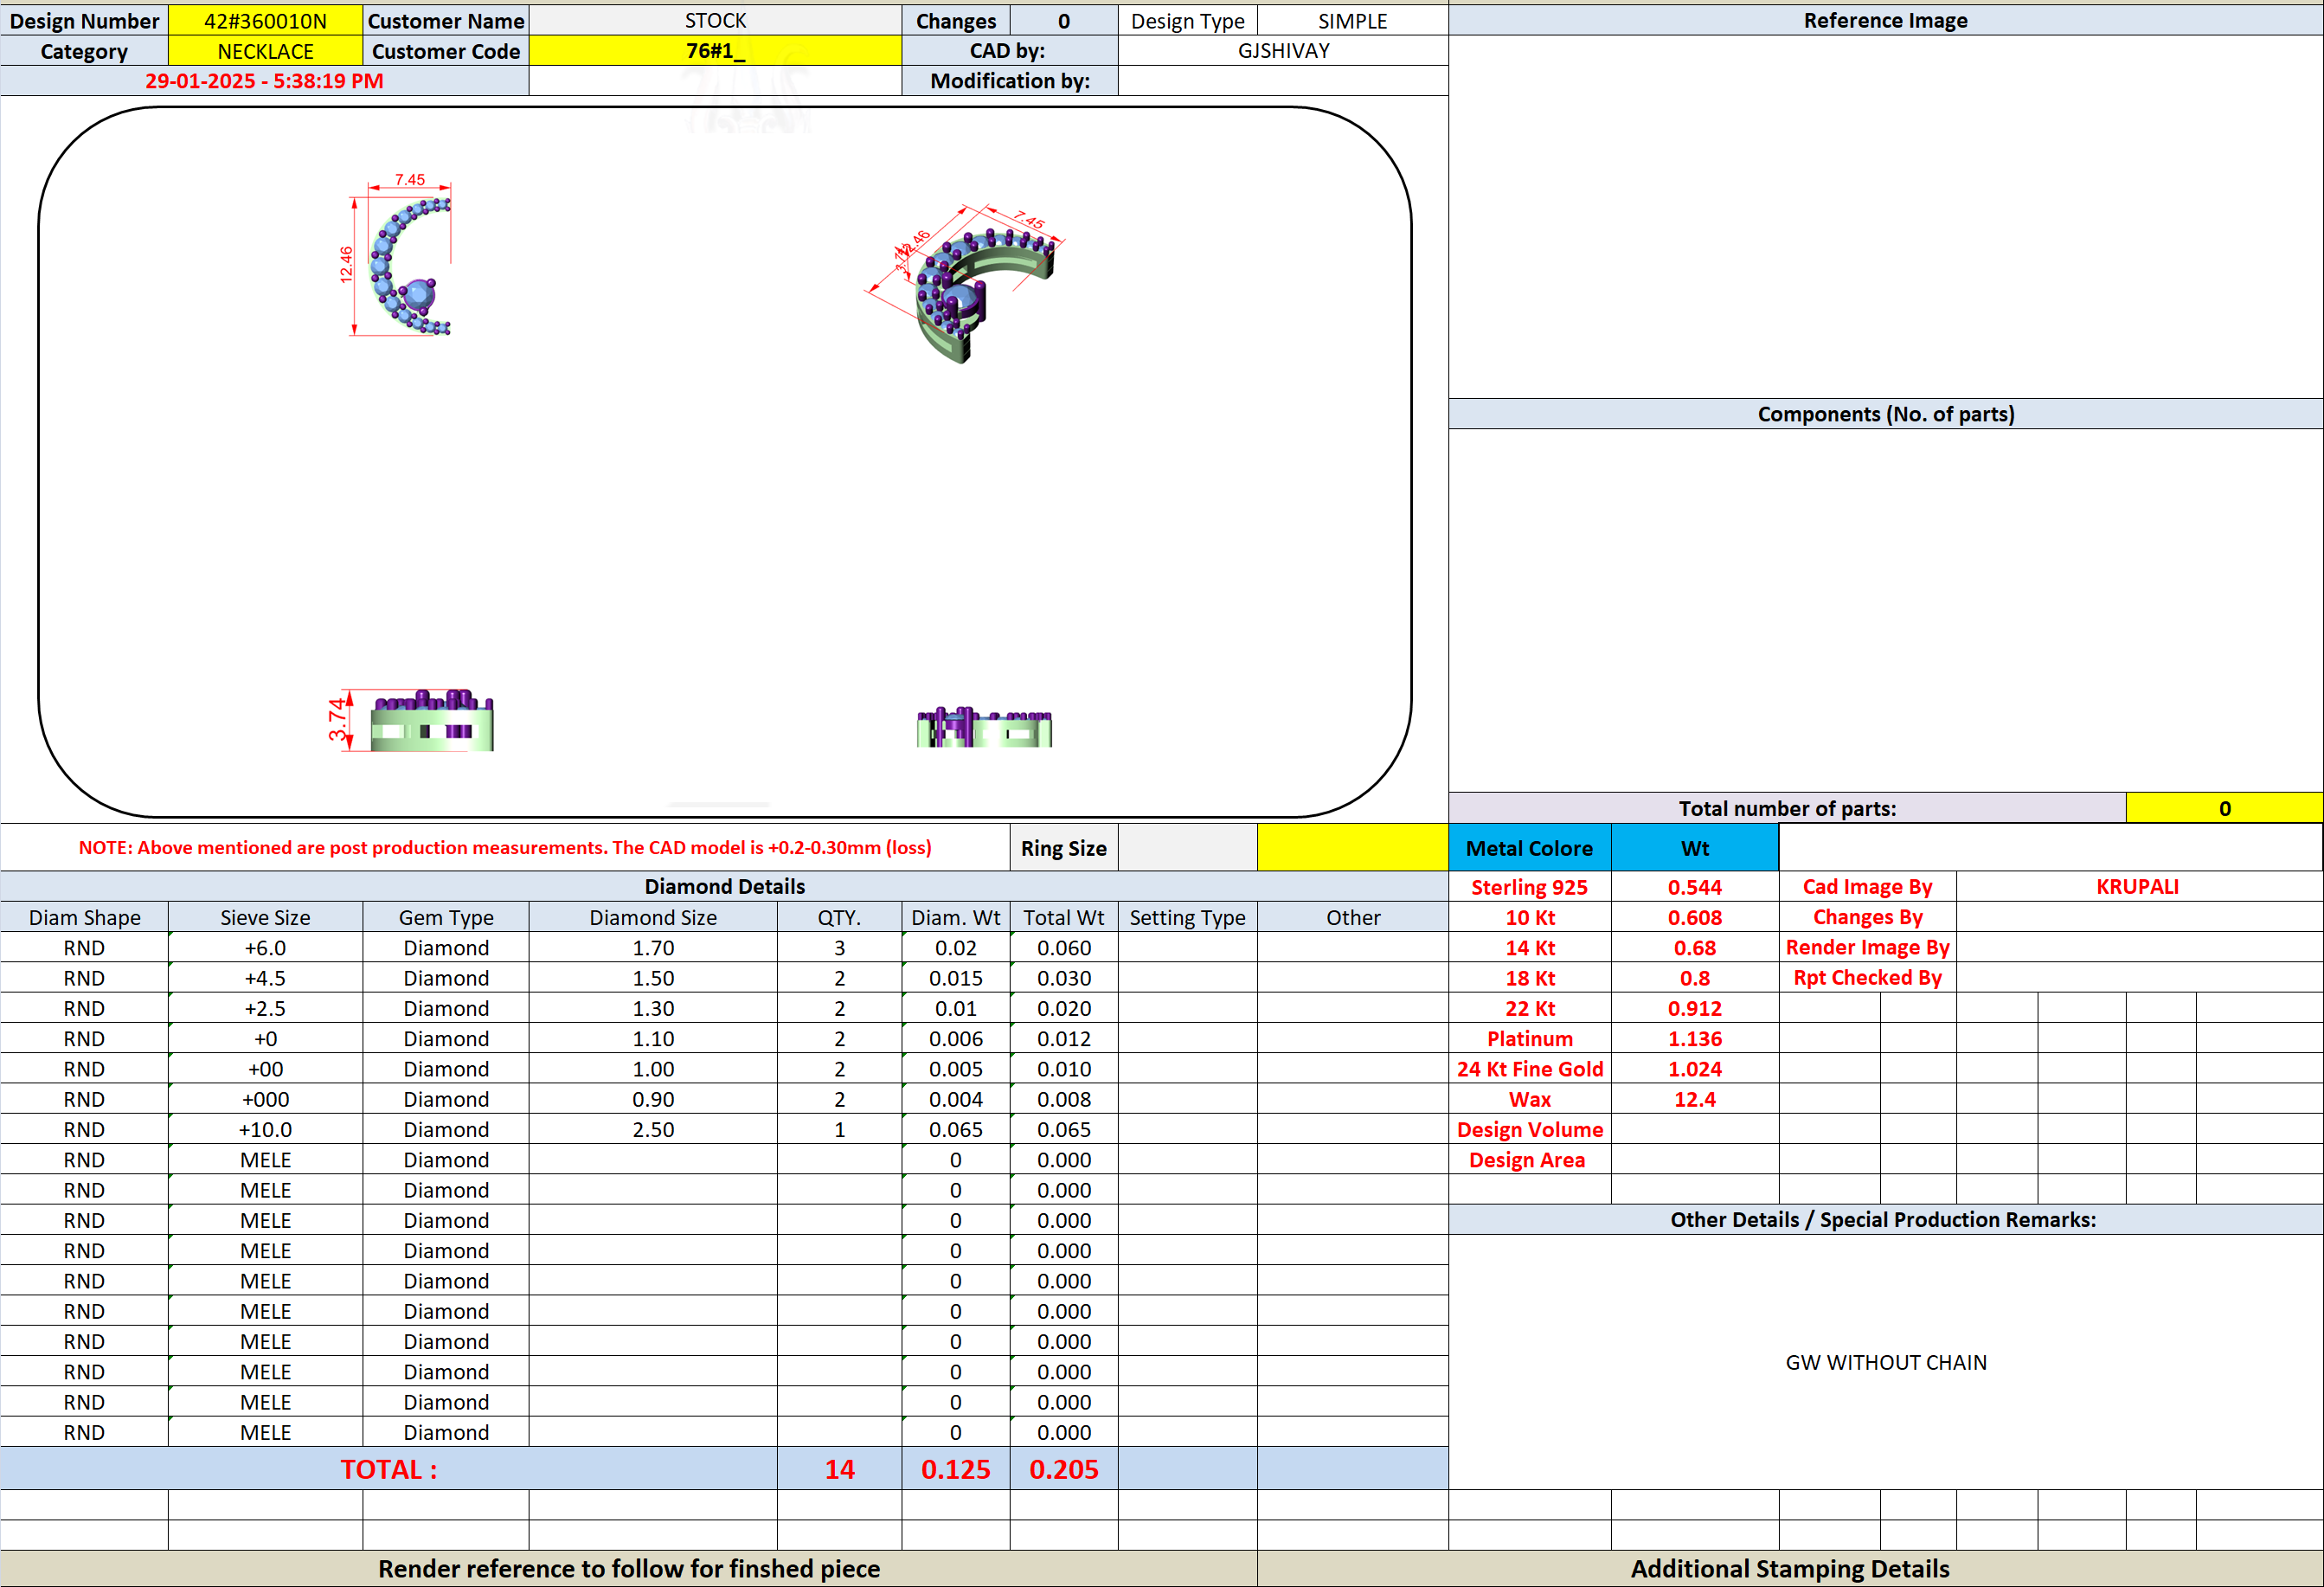Select the Diamond Details section header
2324x1587 pixels.
click(724, 886)
